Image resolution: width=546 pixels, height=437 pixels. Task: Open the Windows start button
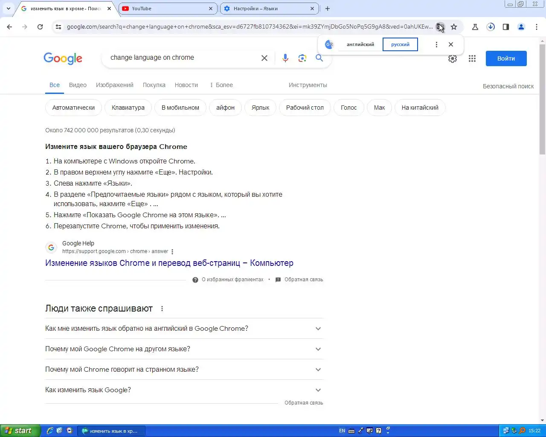(x=20, y=431)
